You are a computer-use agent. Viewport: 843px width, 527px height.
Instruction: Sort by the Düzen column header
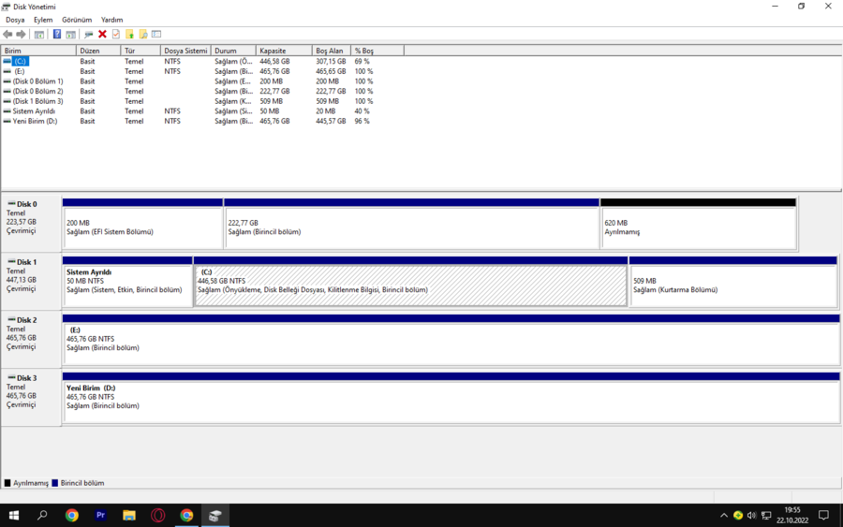[99, 51]
